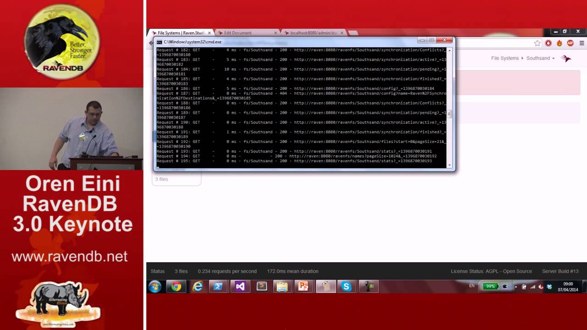Screen dimensions: 587x330
Task: Open the Adblock Plus extension icon
Action: tap(570, 43)
